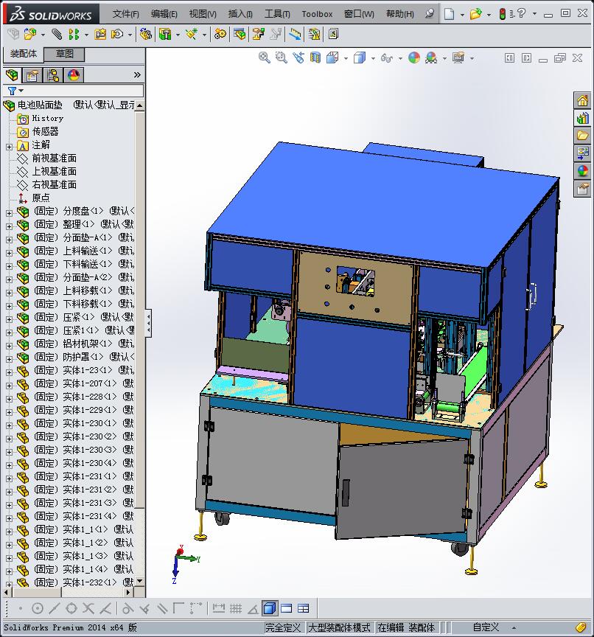Click the Zoom to Area magnifier
The height and width of the screenshot is (637, 594).
click(281, 58)
